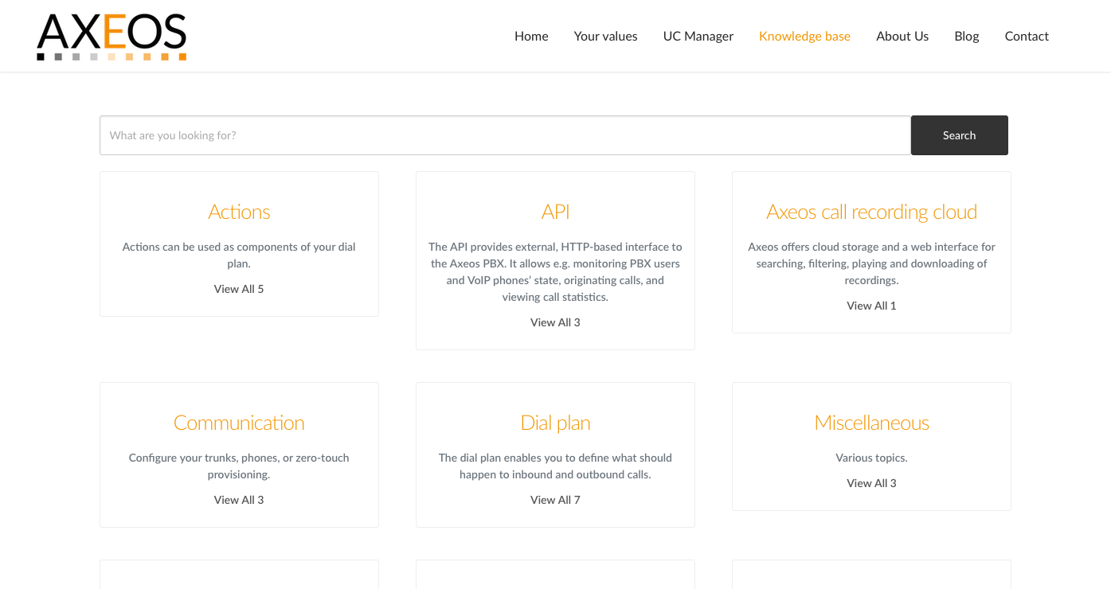This screenshot has width=1111, height=589.
Task: Open the Your values page
Action: point(605,36)
